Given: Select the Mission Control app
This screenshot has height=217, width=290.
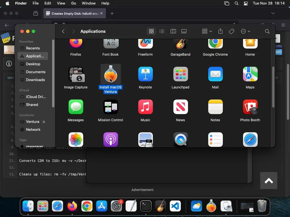Looking at the screenshot, I should 111,107.
